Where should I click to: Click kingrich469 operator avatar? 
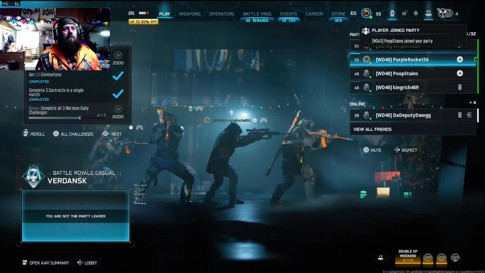click(366, 88)
